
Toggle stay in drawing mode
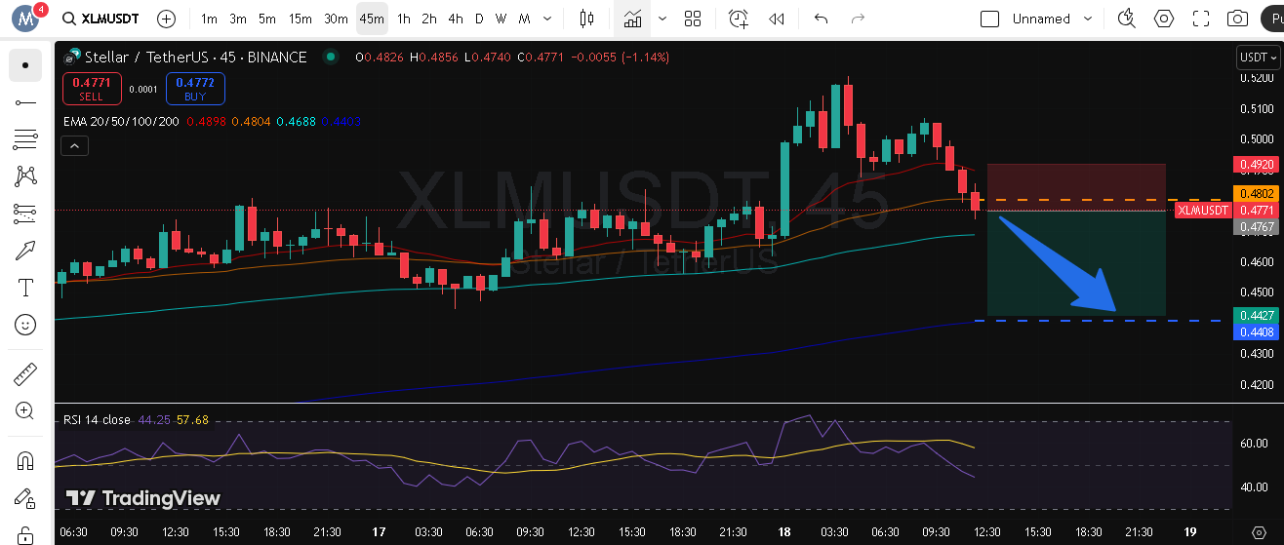[25, 498]
